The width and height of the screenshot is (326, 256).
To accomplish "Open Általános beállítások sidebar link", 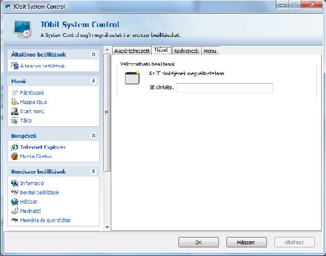I will (x=42, y=66).
